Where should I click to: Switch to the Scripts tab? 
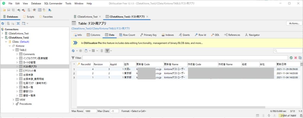pos(29,17)
